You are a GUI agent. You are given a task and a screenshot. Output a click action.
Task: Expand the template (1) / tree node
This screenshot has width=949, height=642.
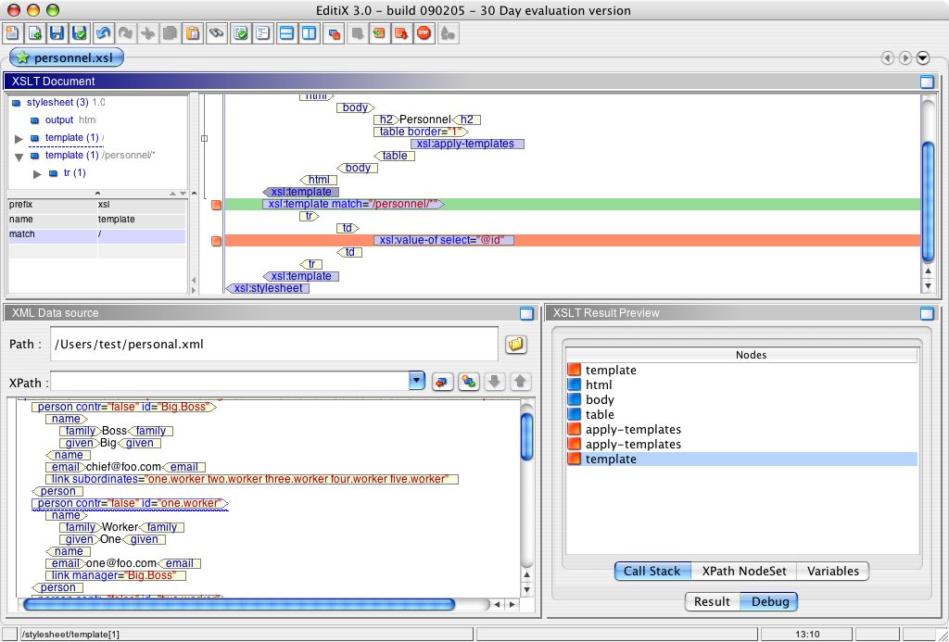click(19, 139)
